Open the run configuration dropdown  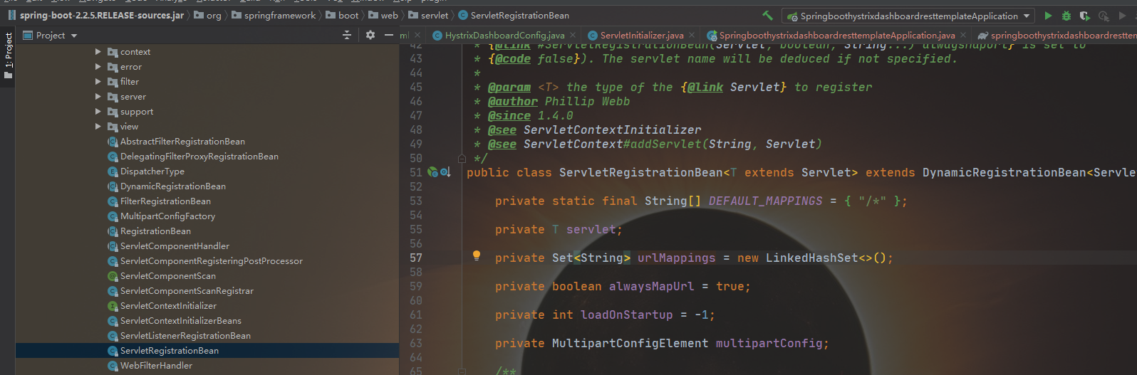point(908,16)
